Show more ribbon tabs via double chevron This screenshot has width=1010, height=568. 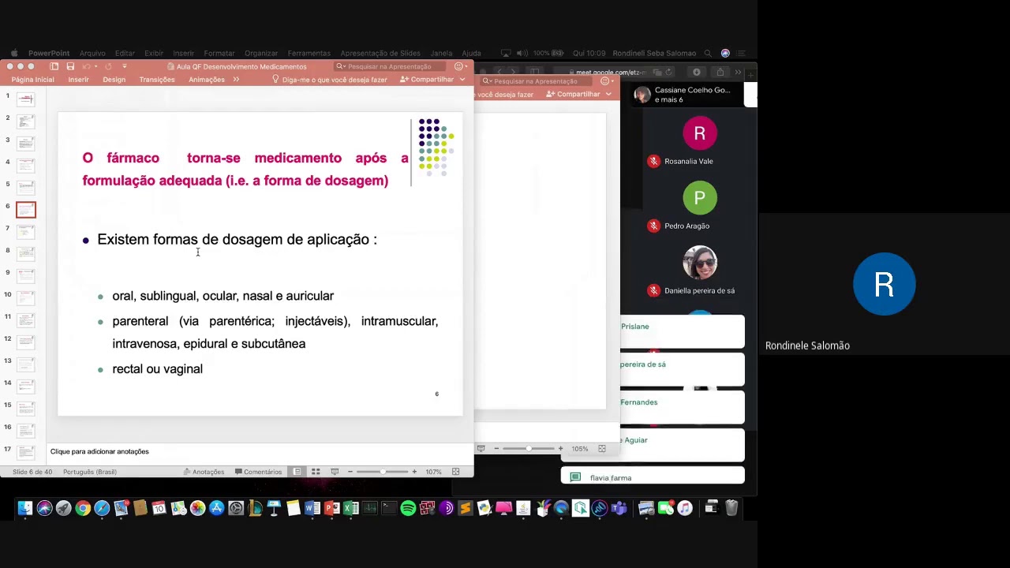pyautogui.click(x=236, y=80)
